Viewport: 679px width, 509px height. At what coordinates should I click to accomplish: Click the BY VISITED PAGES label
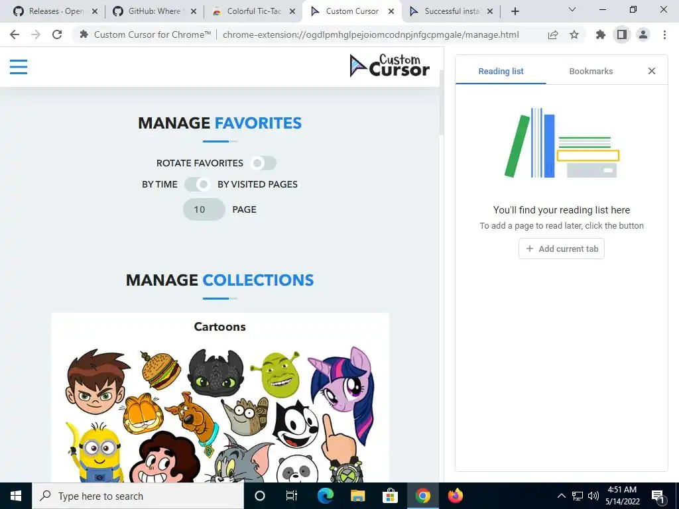[x=257, y=184]
